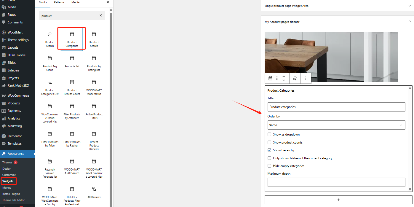The image size is (414, 207).
Task: Collapse My Account pages sidebar area
Action: click(410, 21)
